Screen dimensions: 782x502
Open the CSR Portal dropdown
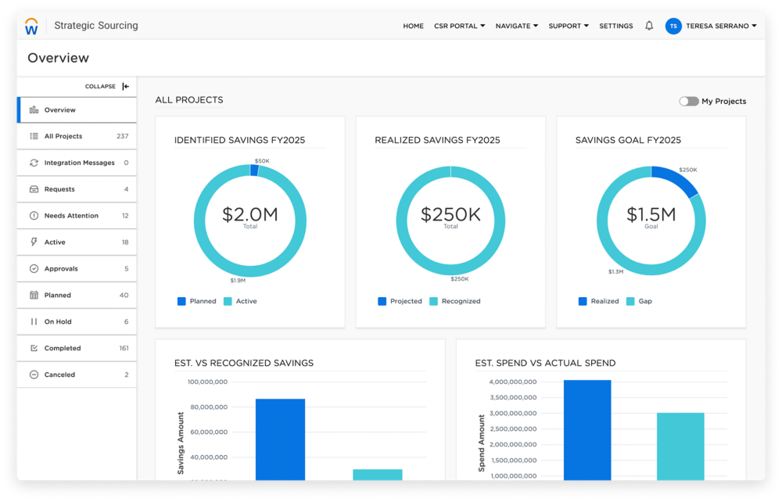(x=459, y=26)
